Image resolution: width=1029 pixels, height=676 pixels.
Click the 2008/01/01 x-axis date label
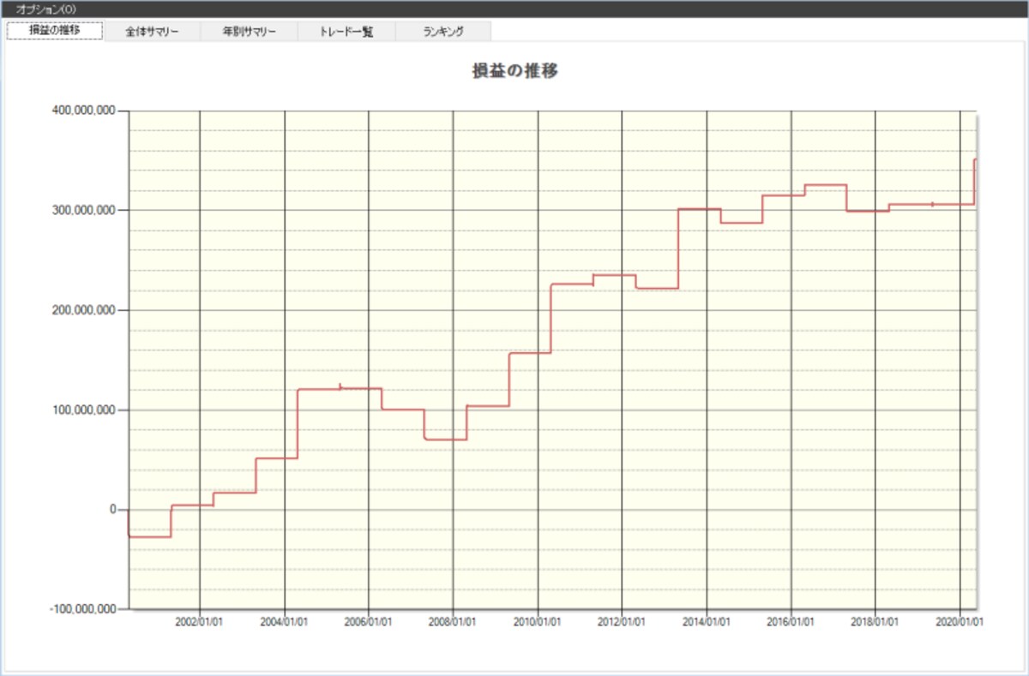click(453, 622)
